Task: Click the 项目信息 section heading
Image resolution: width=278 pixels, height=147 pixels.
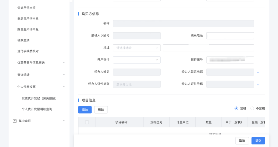Action: pos(89,100)
